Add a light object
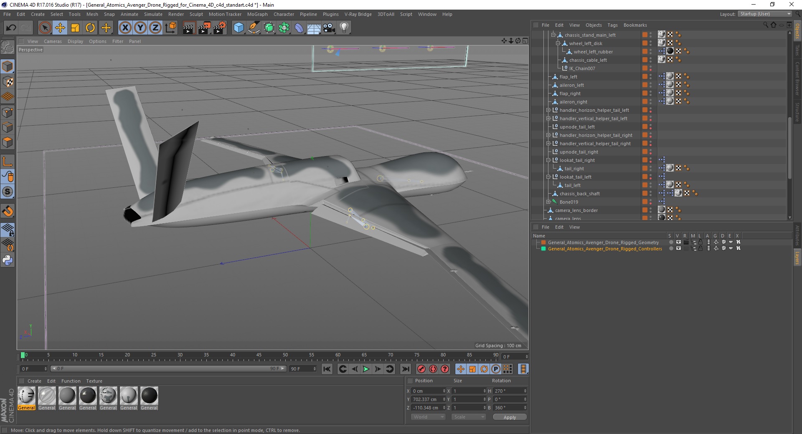Image resolution: width=802 pixels, height=434 pixels. tap(344, 28)
